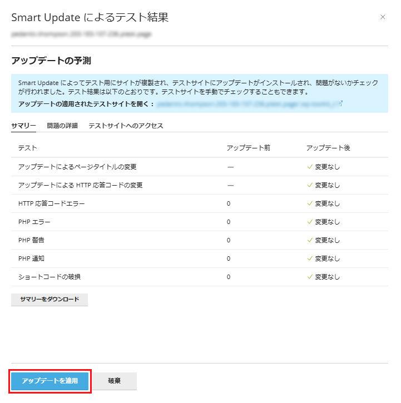
Task: Click the checkmark icon in the ページタイトルの変更 row
Action: coord(310,167)
